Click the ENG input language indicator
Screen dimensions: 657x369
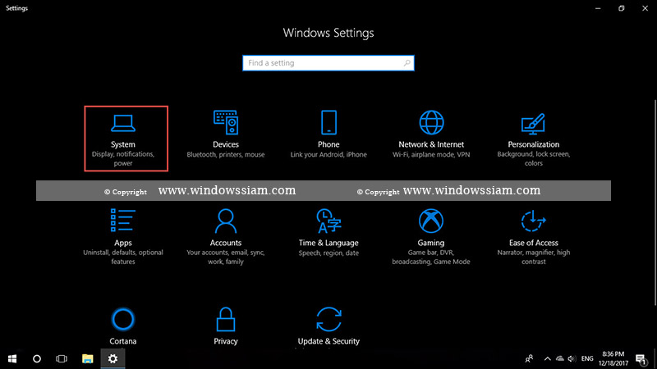point(587,358)
